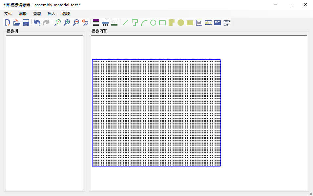The width and height of the screenshot is (313, 196).
Task: Select the outlined Rectangle tool
Action: (162, 23)
